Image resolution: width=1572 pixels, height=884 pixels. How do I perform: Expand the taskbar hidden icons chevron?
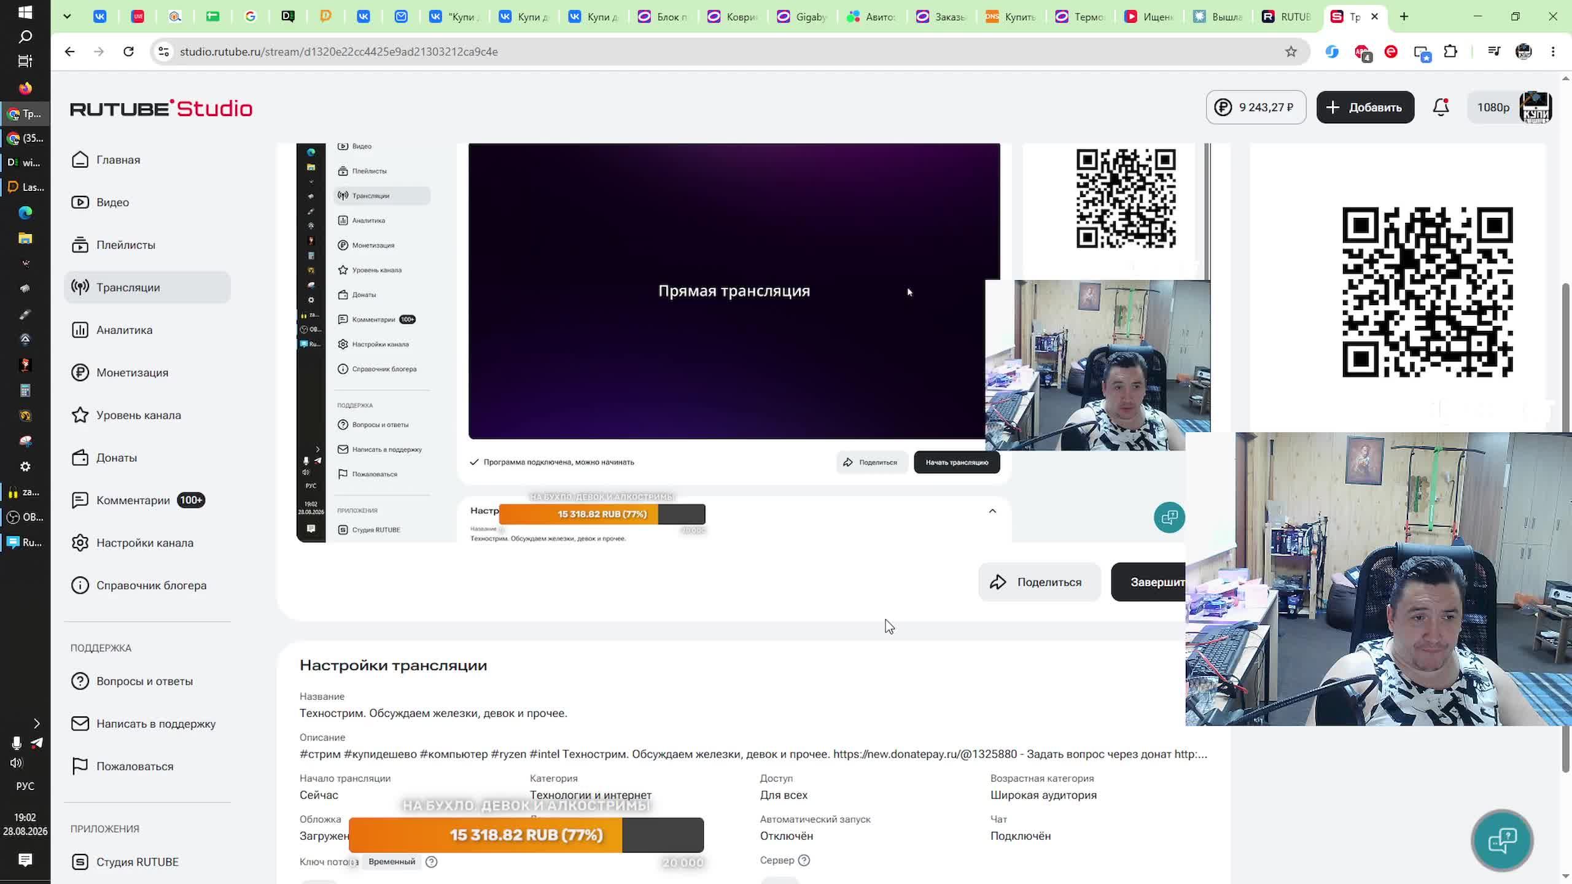(36, 724)
